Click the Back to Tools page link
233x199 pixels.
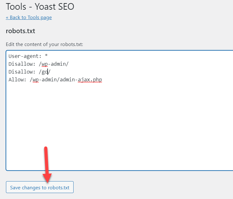pyautogui.click(x=29, y=18)
